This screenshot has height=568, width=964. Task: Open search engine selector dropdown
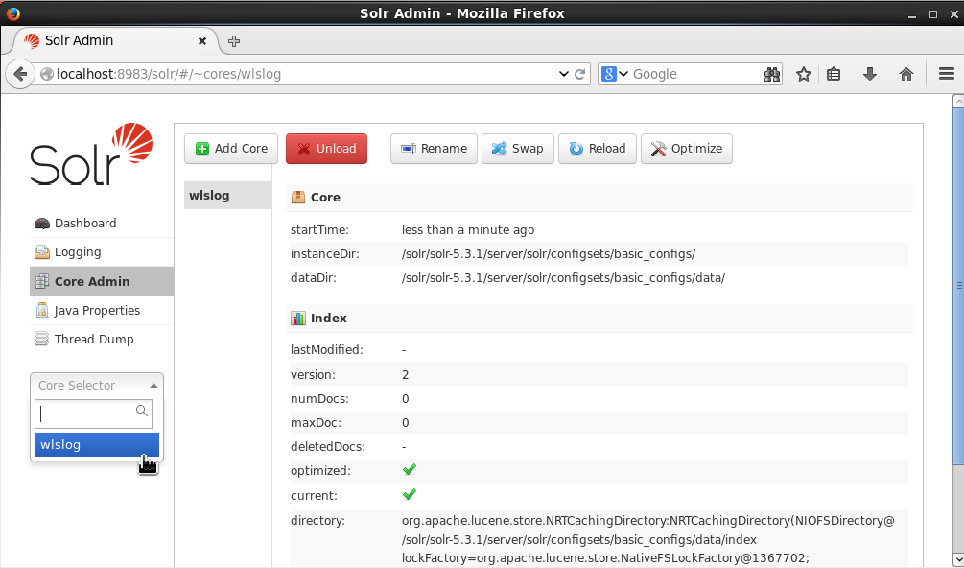(615, 75)
